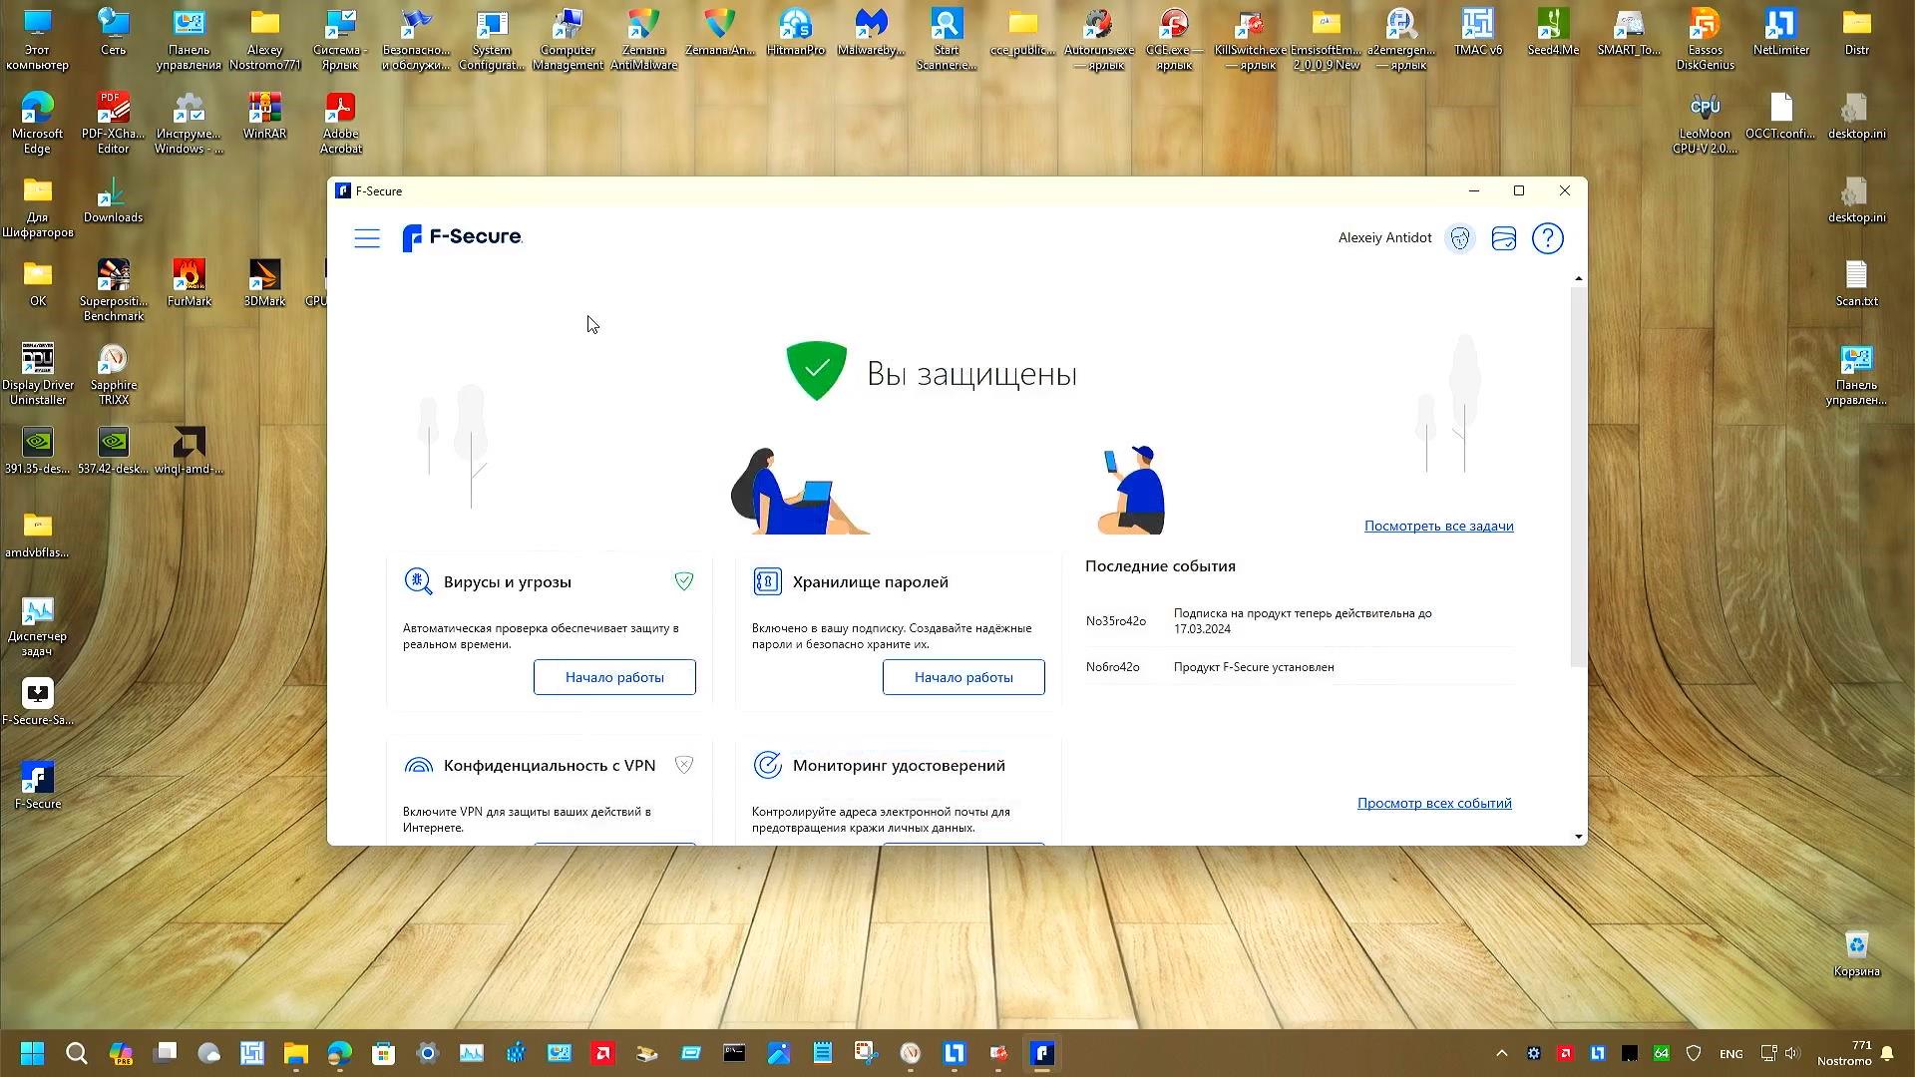Open the Просмотр всех событий link

(1434, 803)
